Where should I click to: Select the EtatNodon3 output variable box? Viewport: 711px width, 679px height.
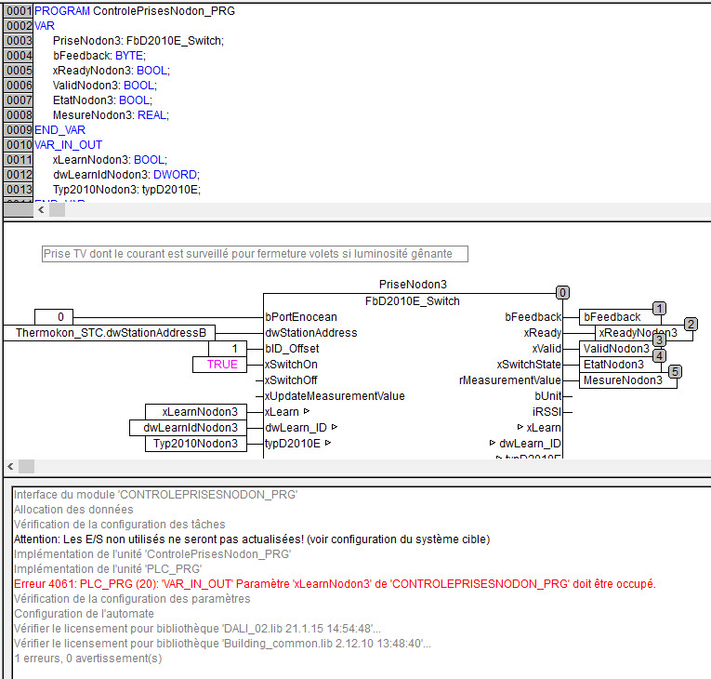tap(617, 365)
